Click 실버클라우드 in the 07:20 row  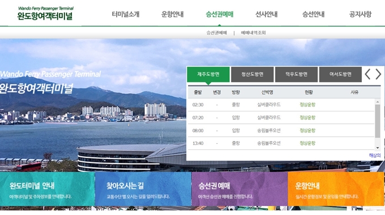click(x=268, y=118)
